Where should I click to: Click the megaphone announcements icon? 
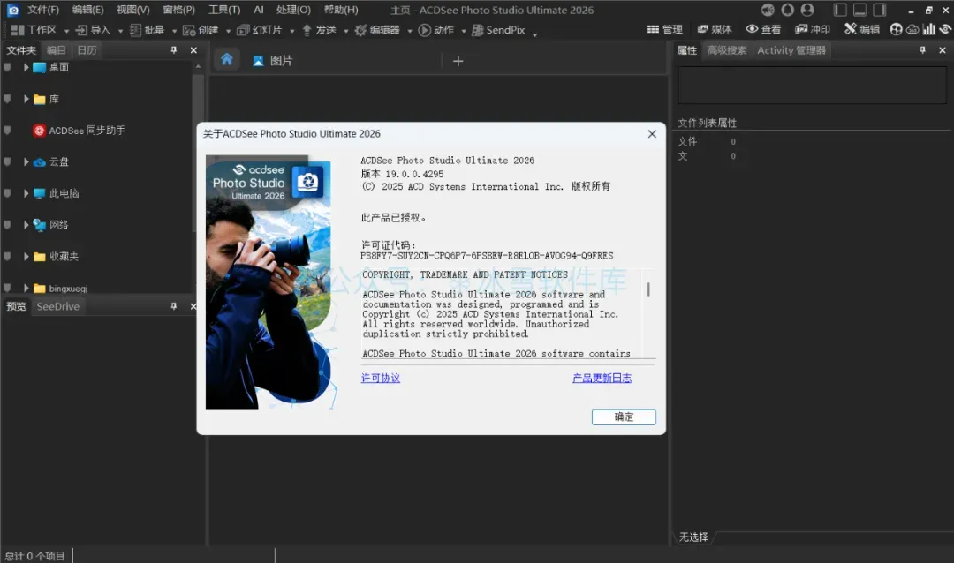point(768,10)
